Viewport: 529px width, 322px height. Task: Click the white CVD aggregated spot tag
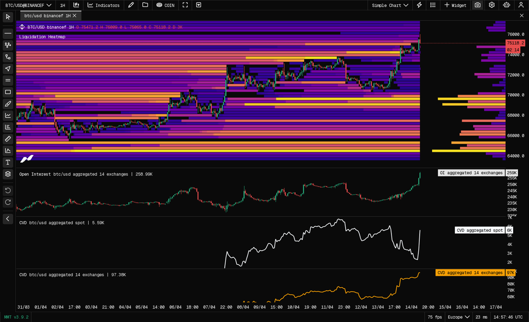point(480,230)
